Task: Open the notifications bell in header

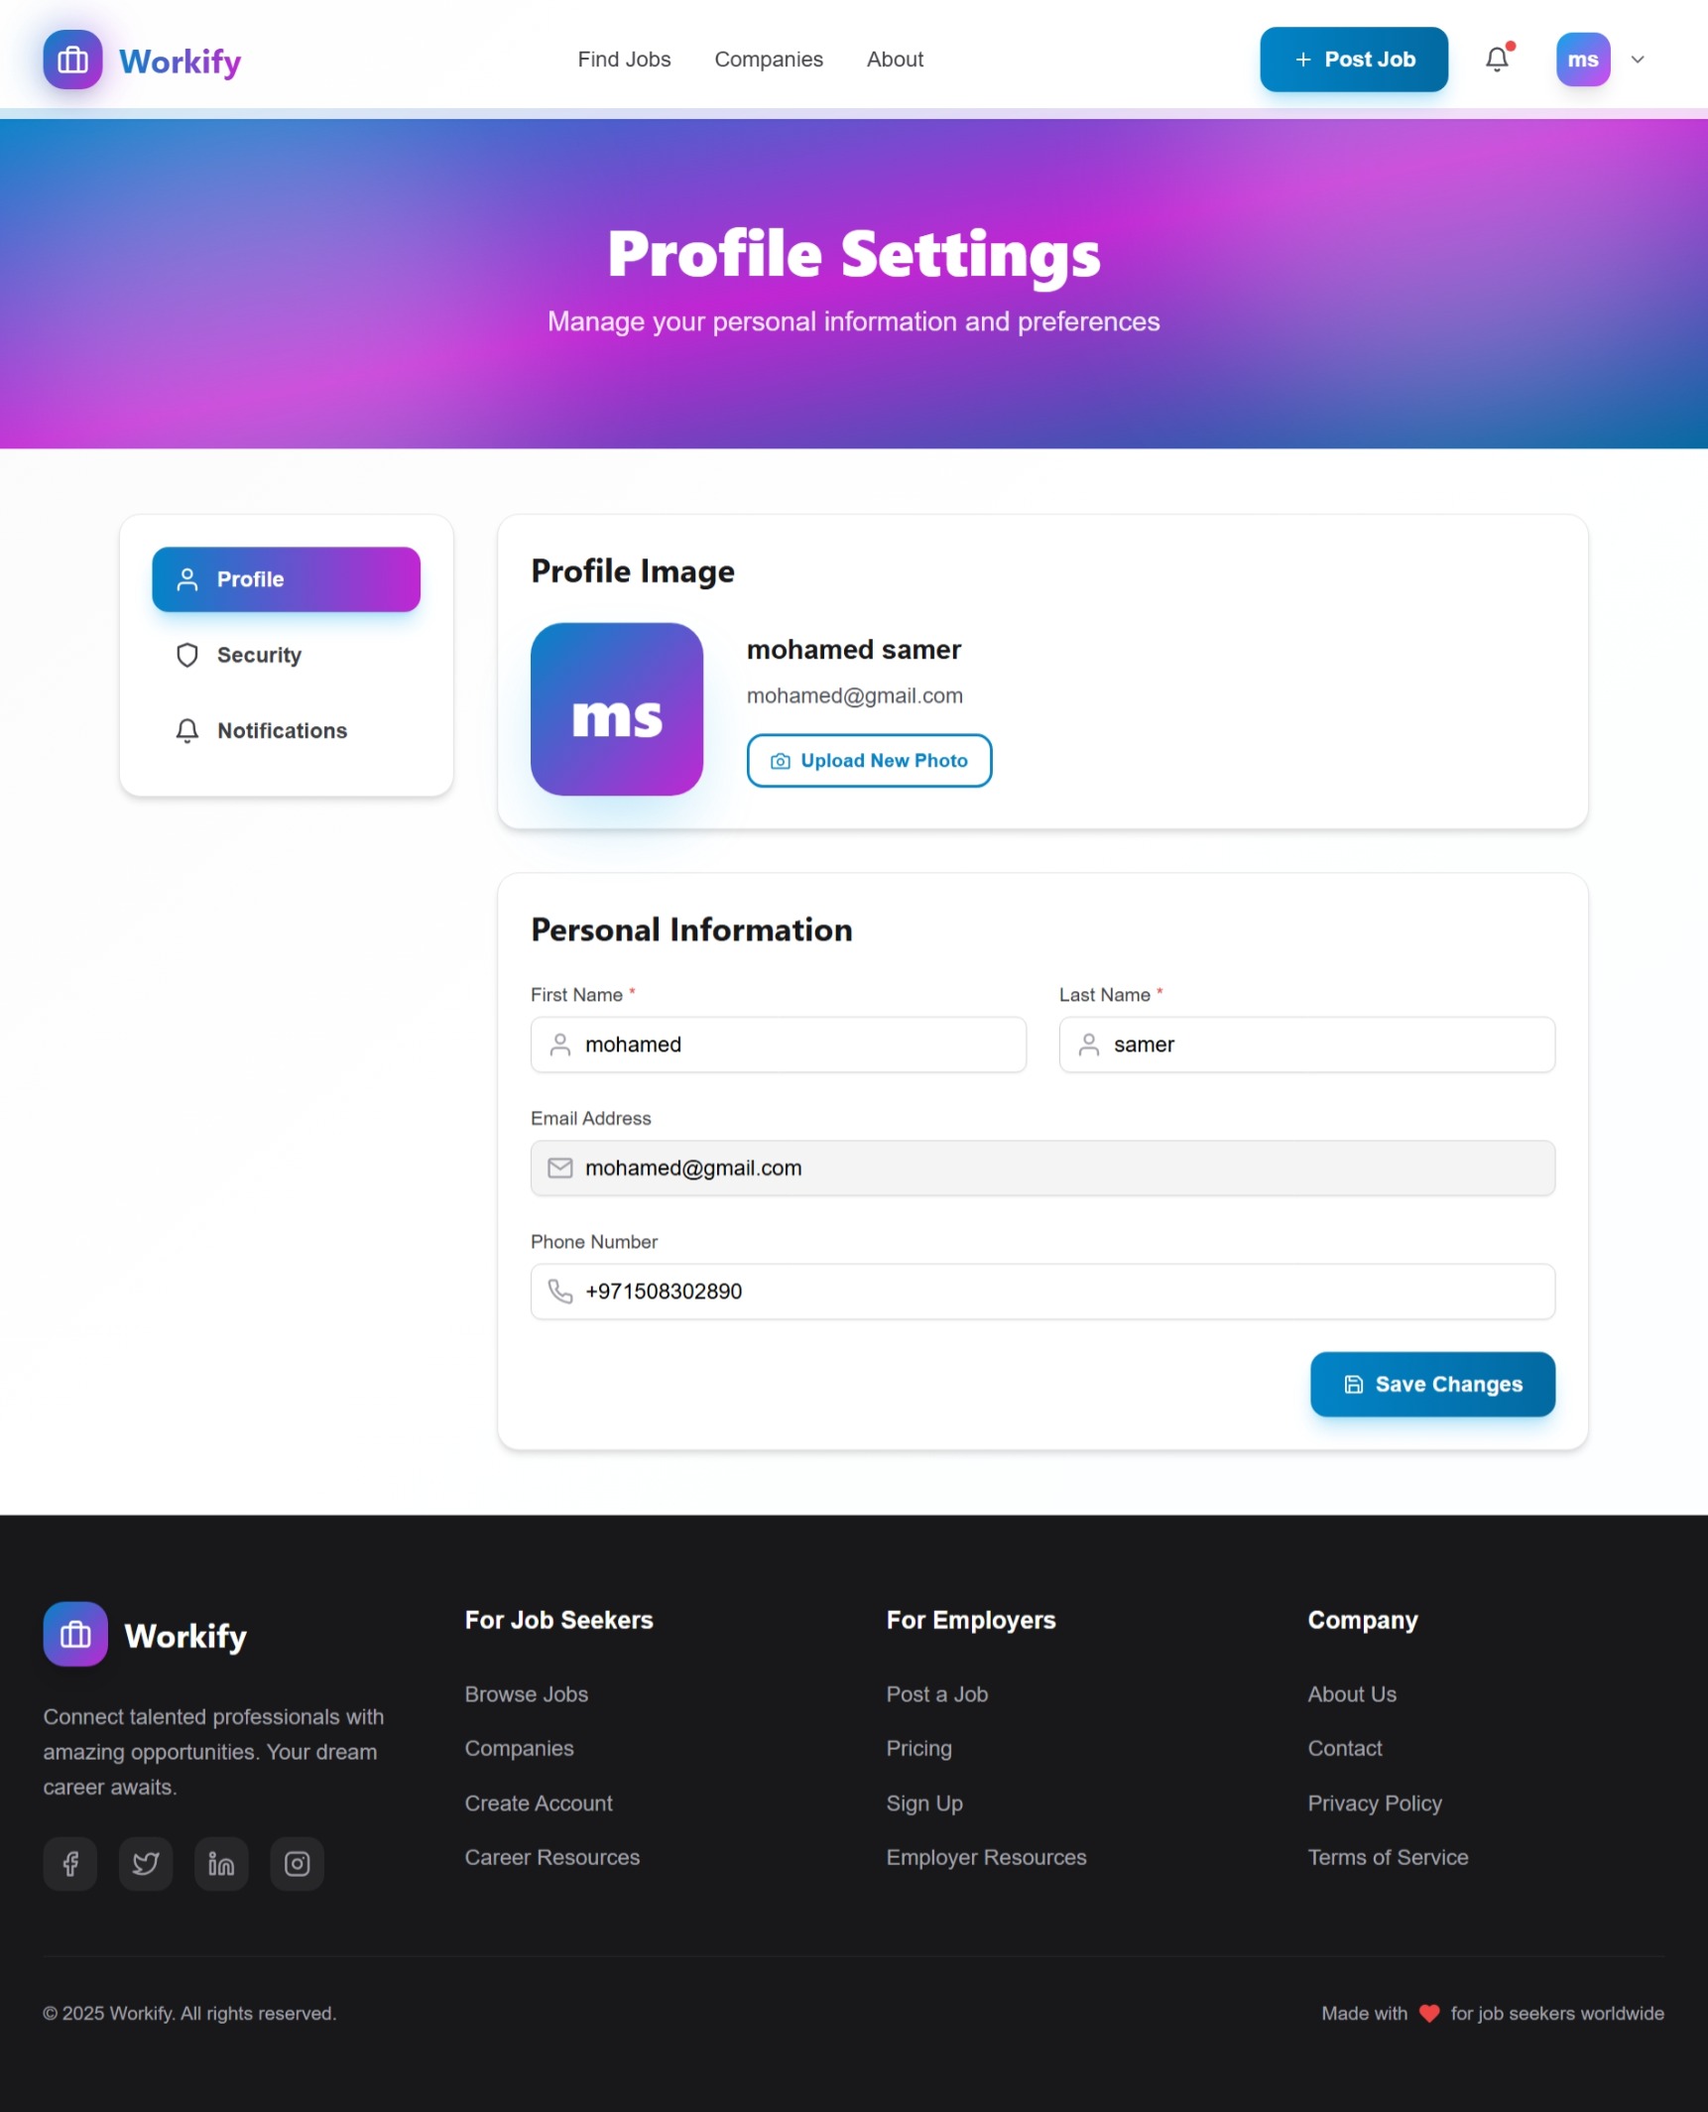Action: coord(1497,60)
